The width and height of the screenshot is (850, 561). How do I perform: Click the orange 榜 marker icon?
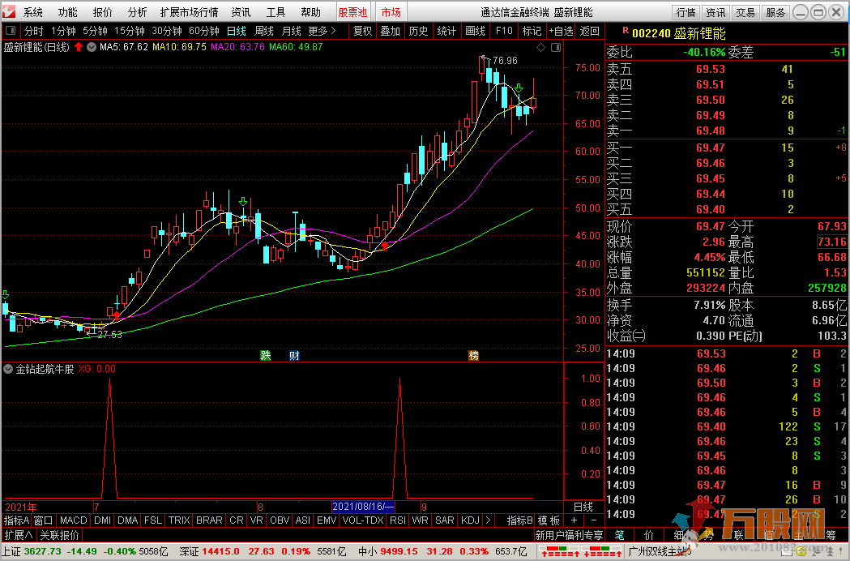point(474,355)
